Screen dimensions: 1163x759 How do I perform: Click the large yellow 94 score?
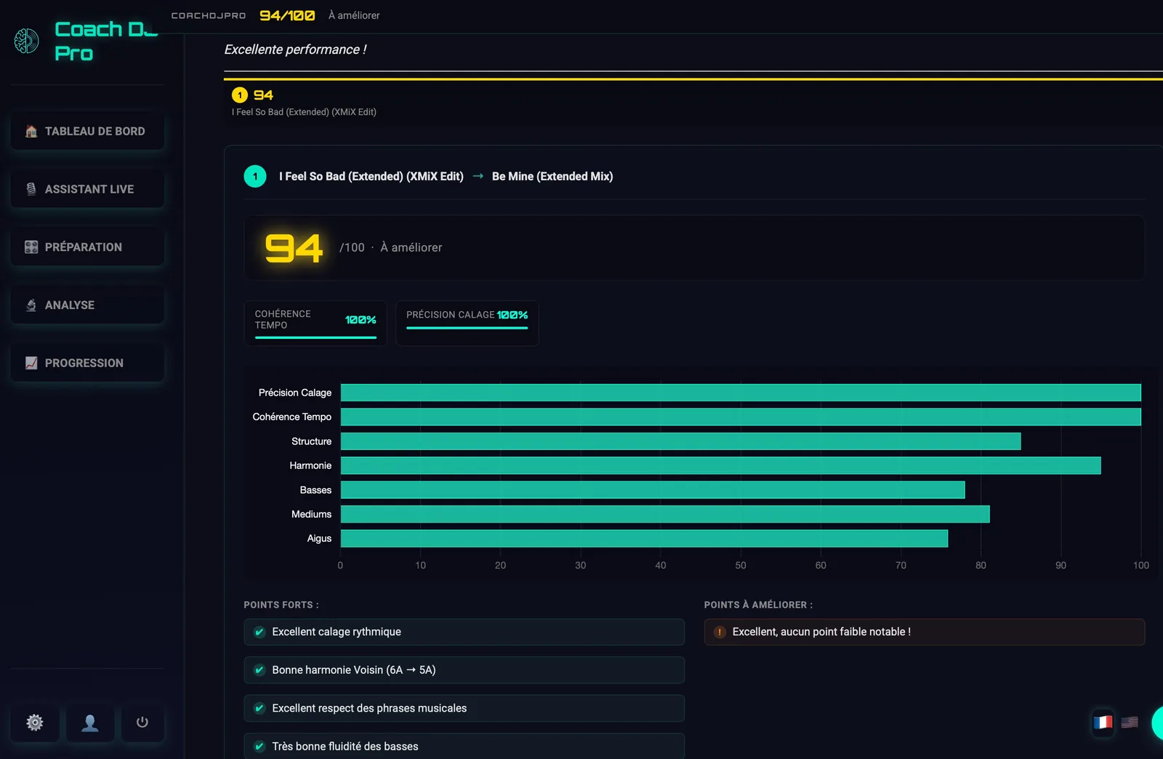point(294,248)
